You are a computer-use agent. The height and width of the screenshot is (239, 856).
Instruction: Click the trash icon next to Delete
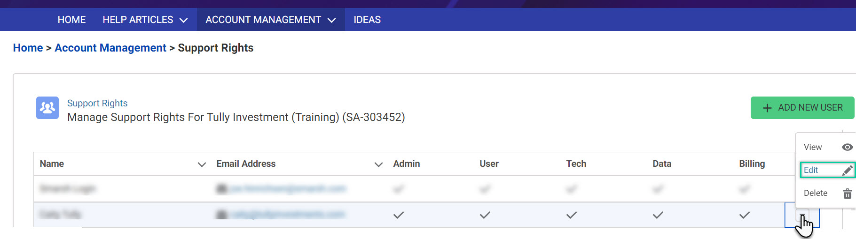pos(847,193)
